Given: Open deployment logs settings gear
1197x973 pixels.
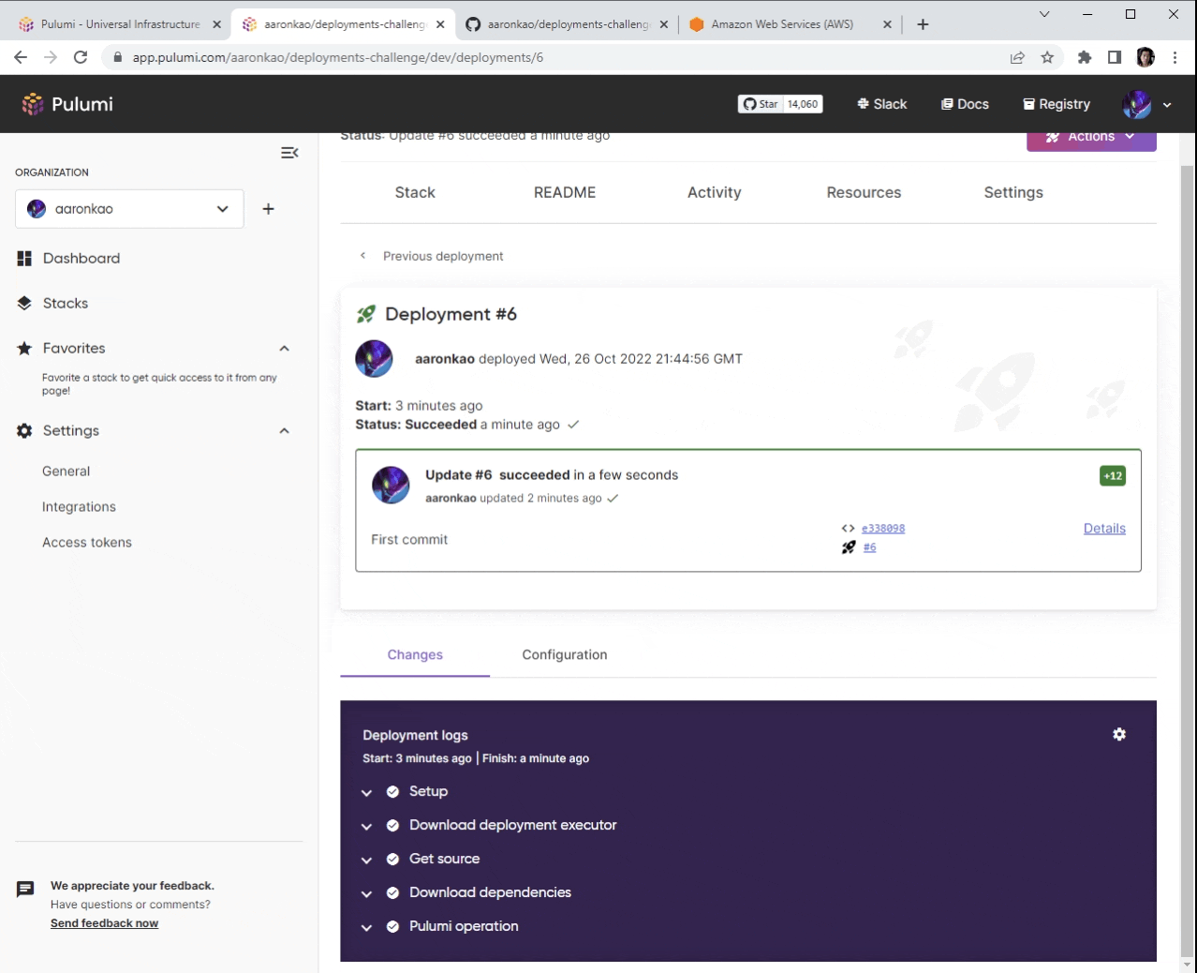Looking at the screenshot, I should coord(1119,734).
